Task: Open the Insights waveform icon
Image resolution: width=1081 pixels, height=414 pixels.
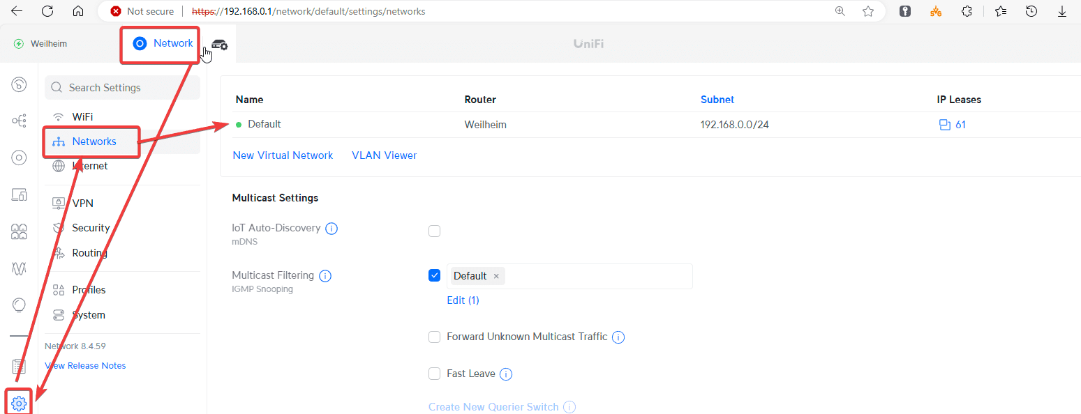Action: click(19, 268)
